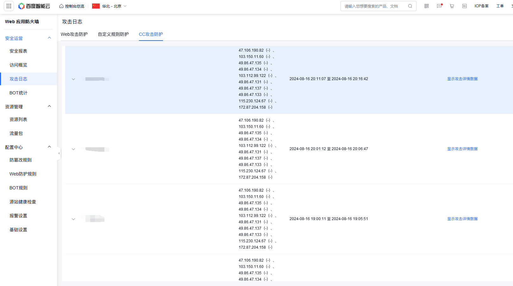513x286 pixels.
Task: Expand the 19:00:11 attack log row
Action: tap(73, 219)
